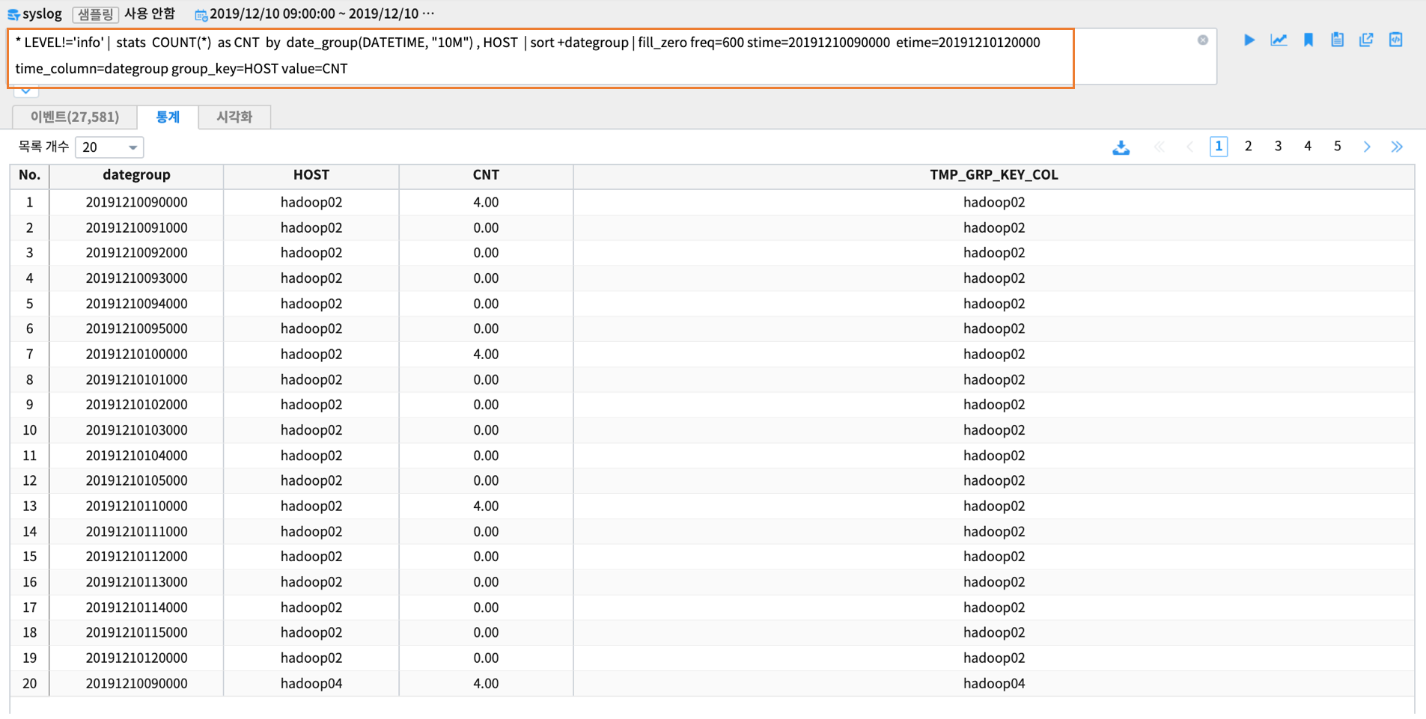Download results with download icon
1426x719 pixels.
point(1121,147)
